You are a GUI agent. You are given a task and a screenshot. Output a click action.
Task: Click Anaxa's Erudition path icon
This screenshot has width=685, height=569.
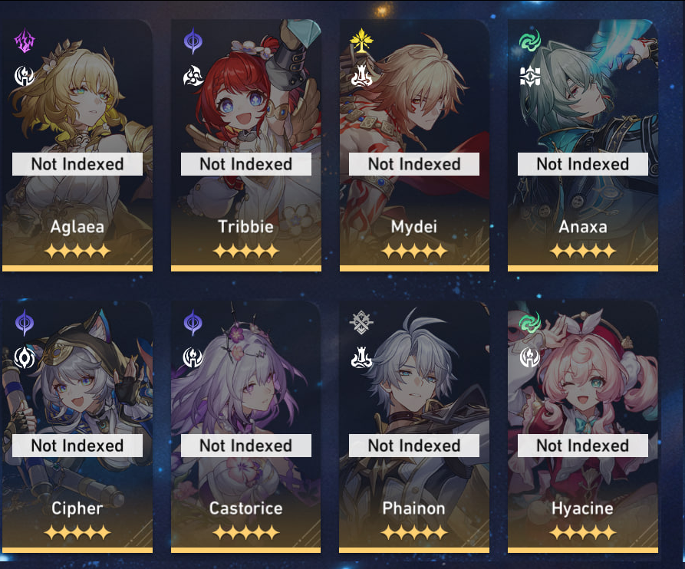[x=530, y=77]
